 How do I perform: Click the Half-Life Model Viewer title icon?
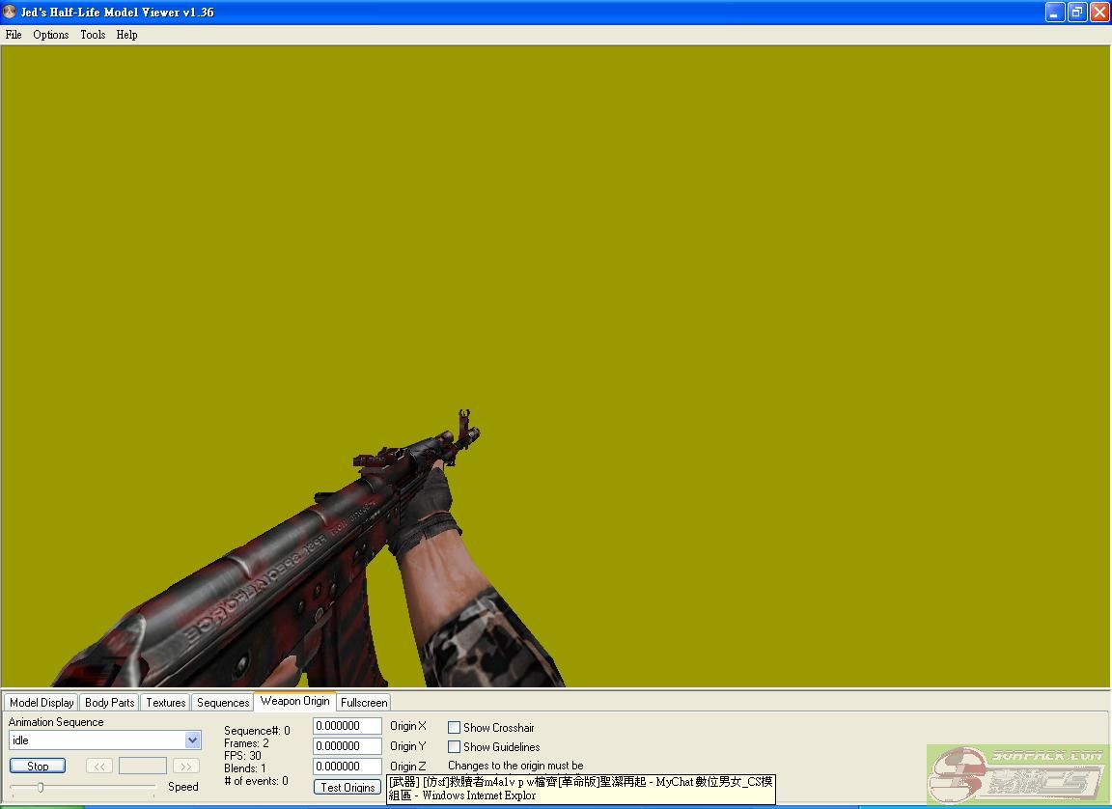click(x=10, y=12)
